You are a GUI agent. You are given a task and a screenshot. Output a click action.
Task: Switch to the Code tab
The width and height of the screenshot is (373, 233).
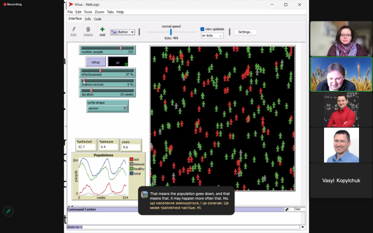tap(97, 19)
